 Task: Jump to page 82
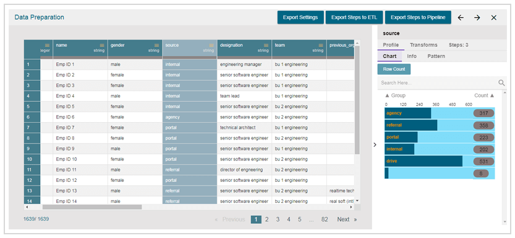point(325,220)
